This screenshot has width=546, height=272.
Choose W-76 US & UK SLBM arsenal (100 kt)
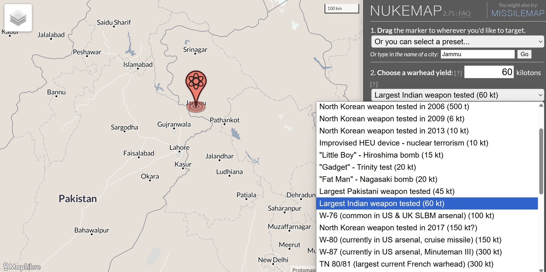point(427,216)
